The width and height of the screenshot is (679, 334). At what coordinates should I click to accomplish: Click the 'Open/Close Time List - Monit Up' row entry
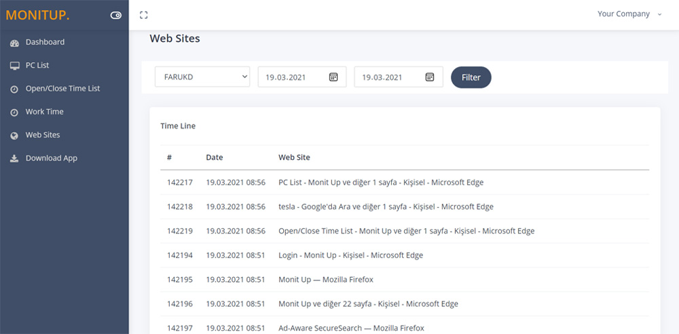coord(407,231)
